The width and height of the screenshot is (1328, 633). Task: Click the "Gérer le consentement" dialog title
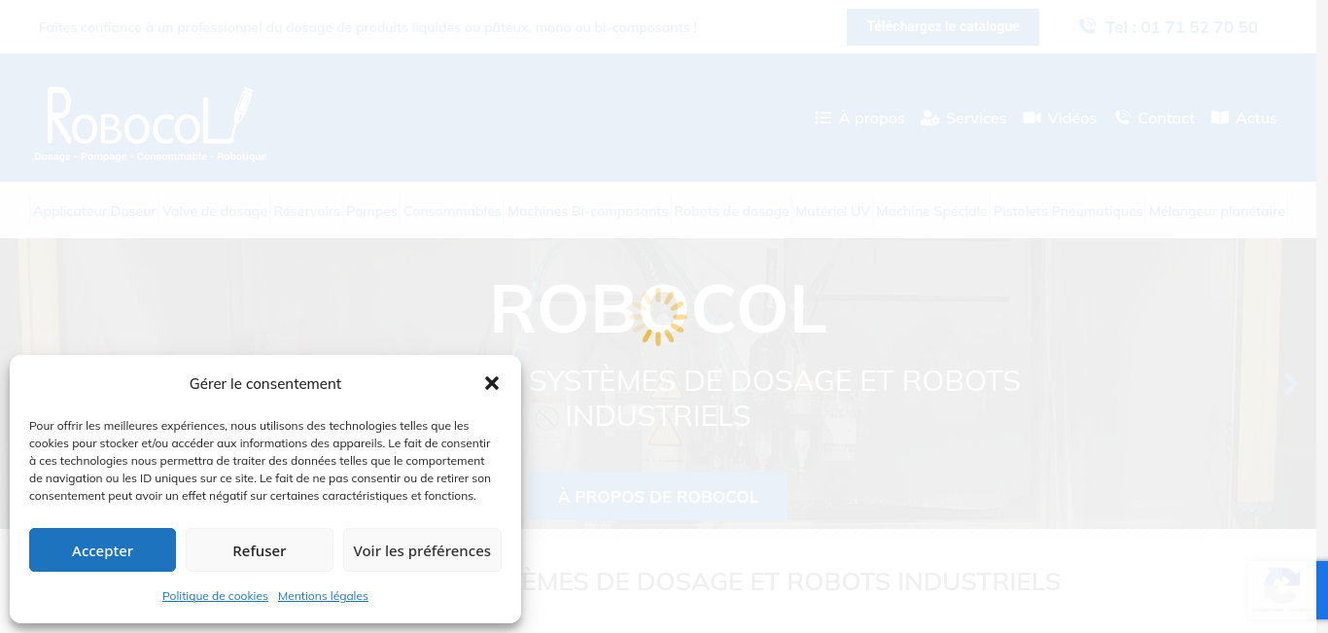pyautogui.click(x=265, y=384)
